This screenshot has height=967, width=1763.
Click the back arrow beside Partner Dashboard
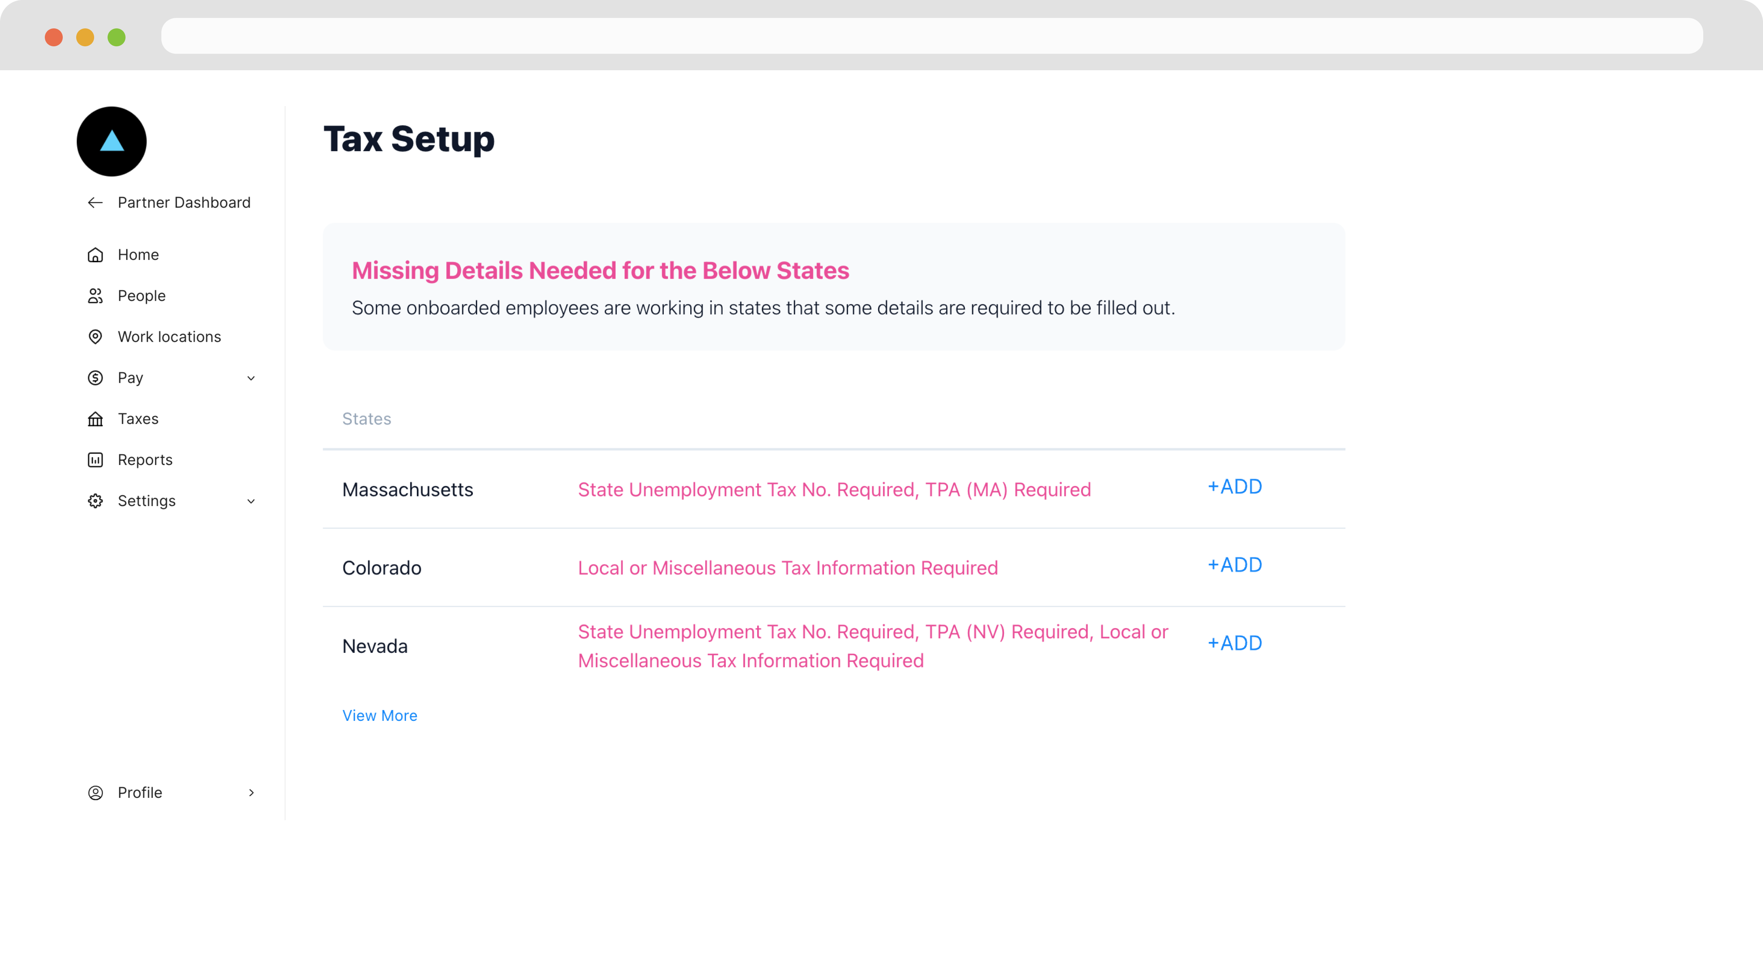tap(95, 202)
